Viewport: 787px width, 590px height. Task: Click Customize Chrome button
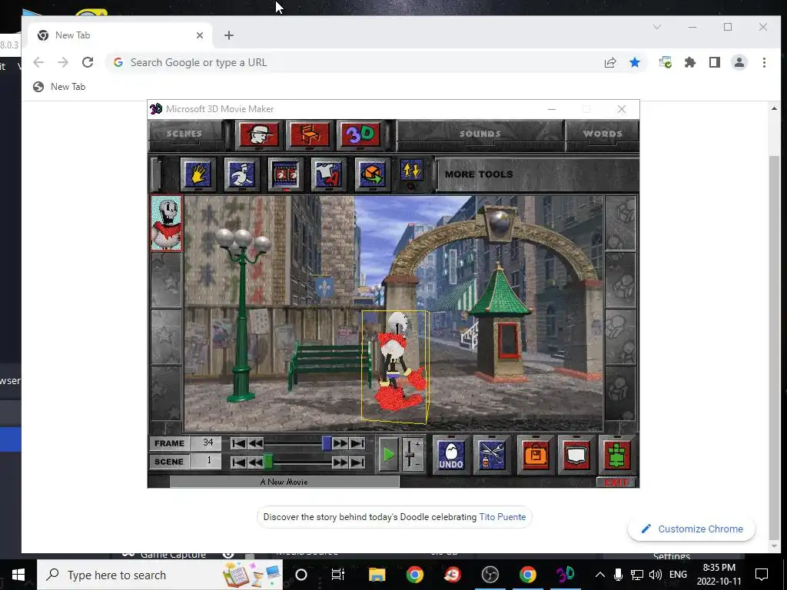pyautogui.click(x=692, y=529)
